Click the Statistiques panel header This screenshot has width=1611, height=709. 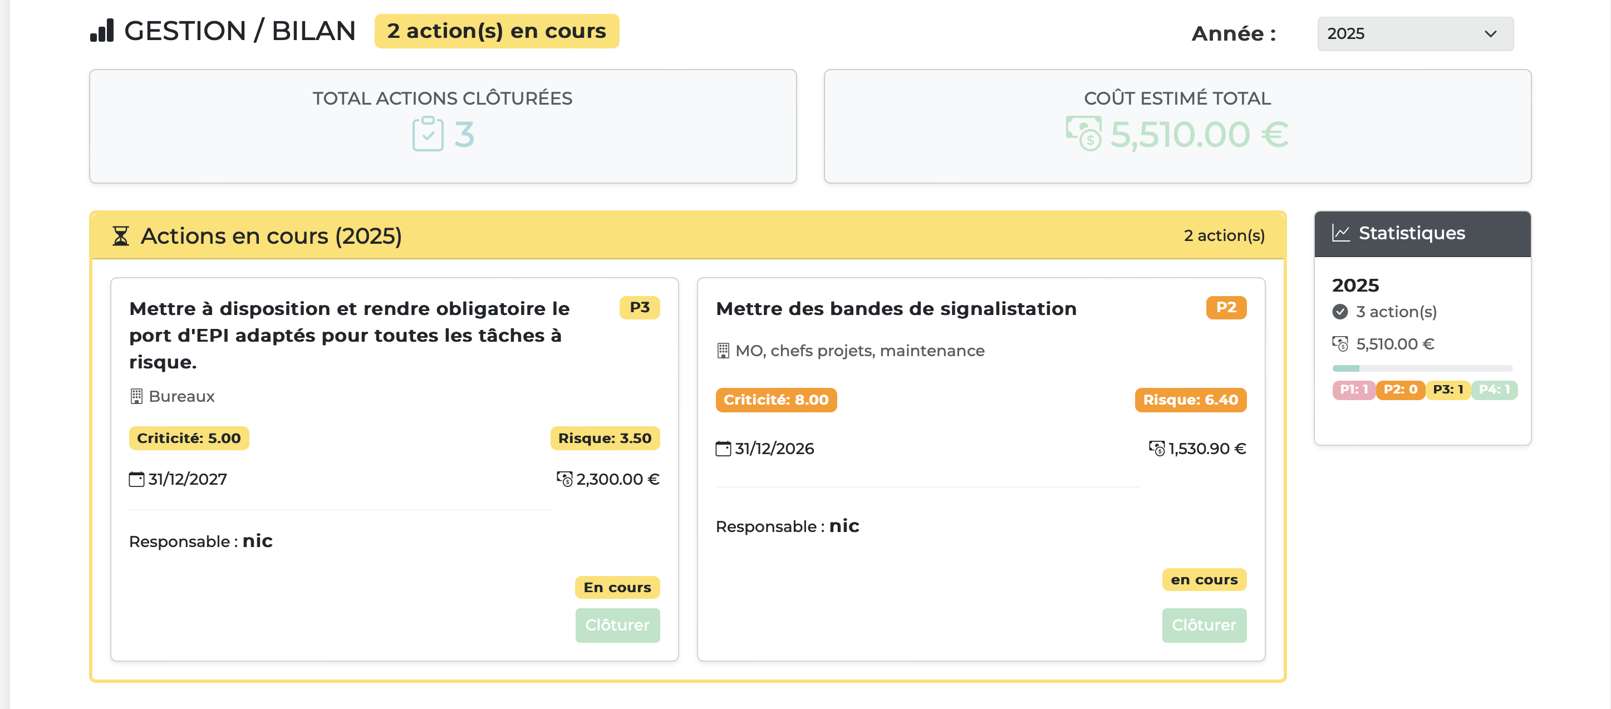pyautogui.click(x=1422, y=234)
